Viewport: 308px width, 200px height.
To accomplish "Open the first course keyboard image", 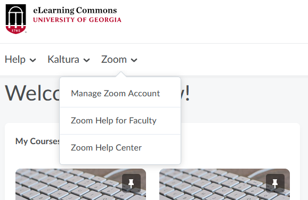I will pyautogui.click(x=81, y=185).
